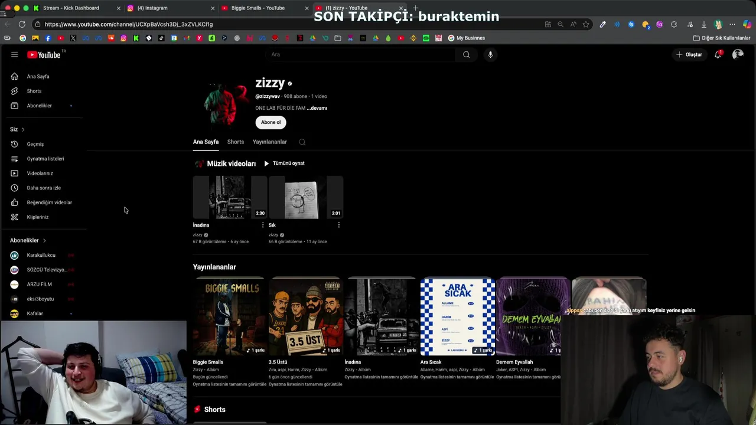Open the browser three-dot menu

point(732,24)
